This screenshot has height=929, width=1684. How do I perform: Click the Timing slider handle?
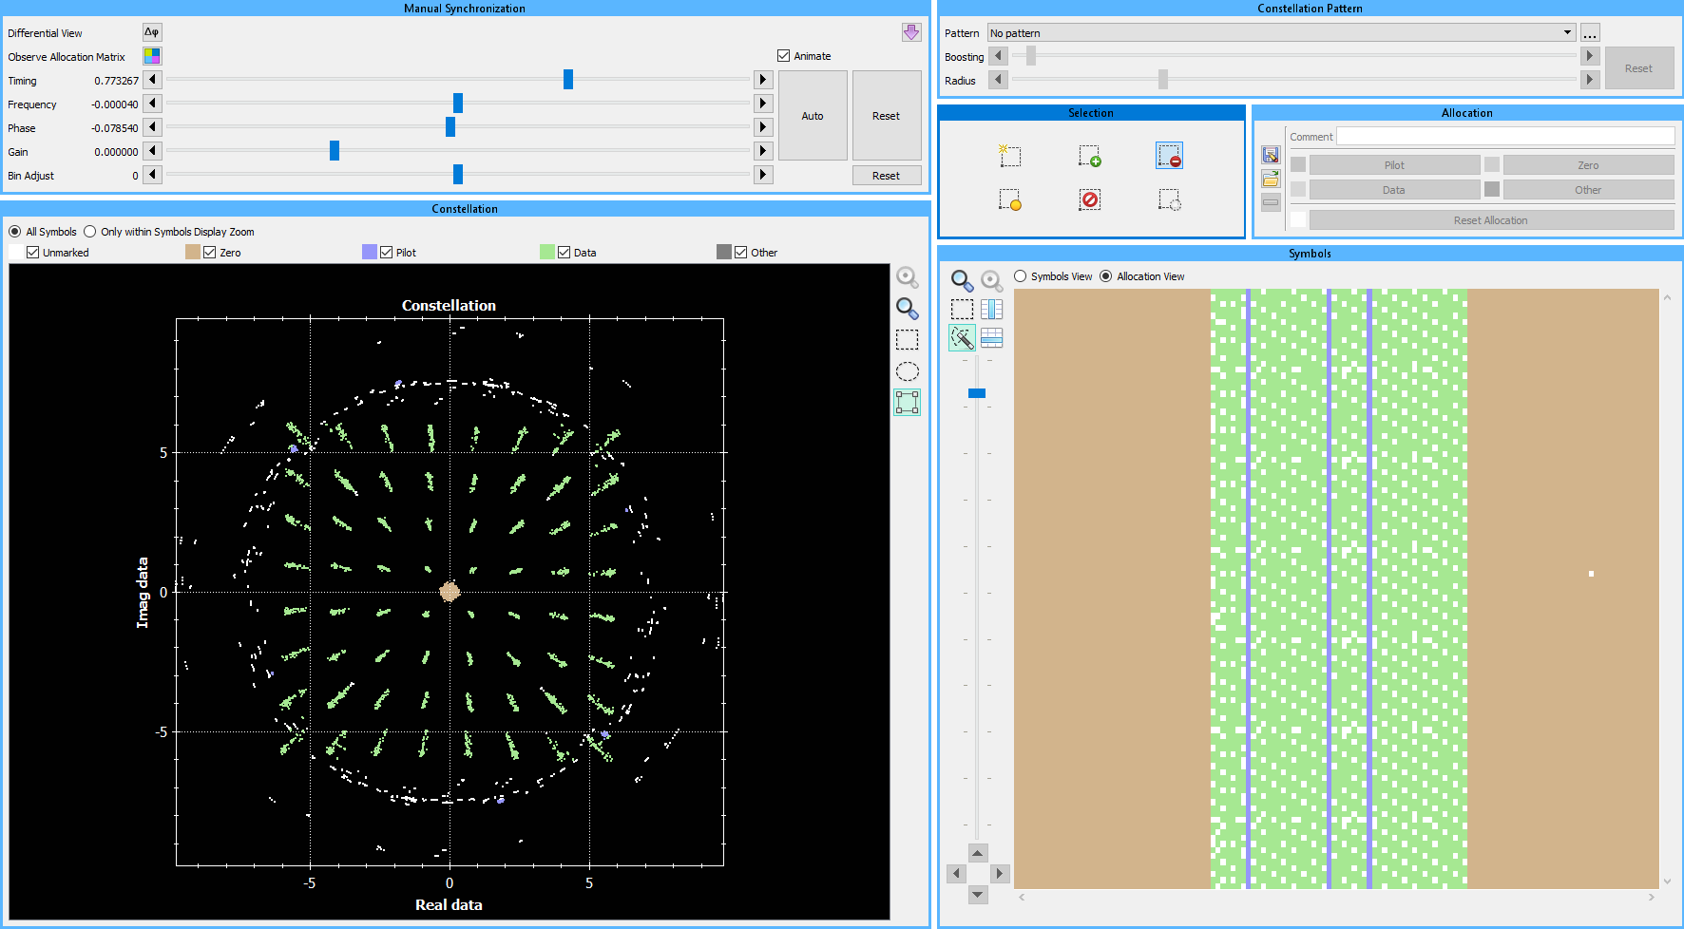568,80
